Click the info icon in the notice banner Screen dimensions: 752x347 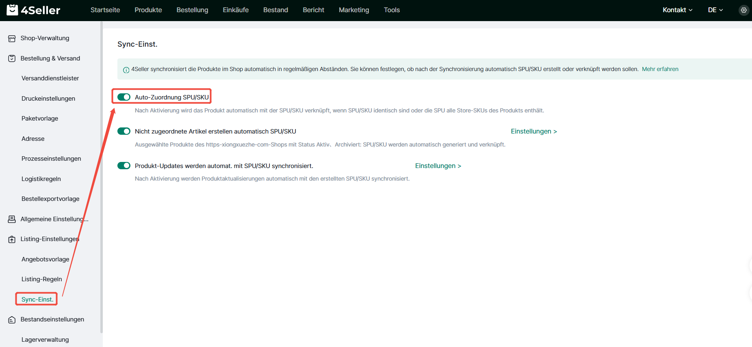point(126,70)
